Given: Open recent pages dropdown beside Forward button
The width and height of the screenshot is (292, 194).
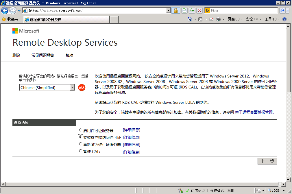Looking at the screenshot, I should (x=19, y=11).
